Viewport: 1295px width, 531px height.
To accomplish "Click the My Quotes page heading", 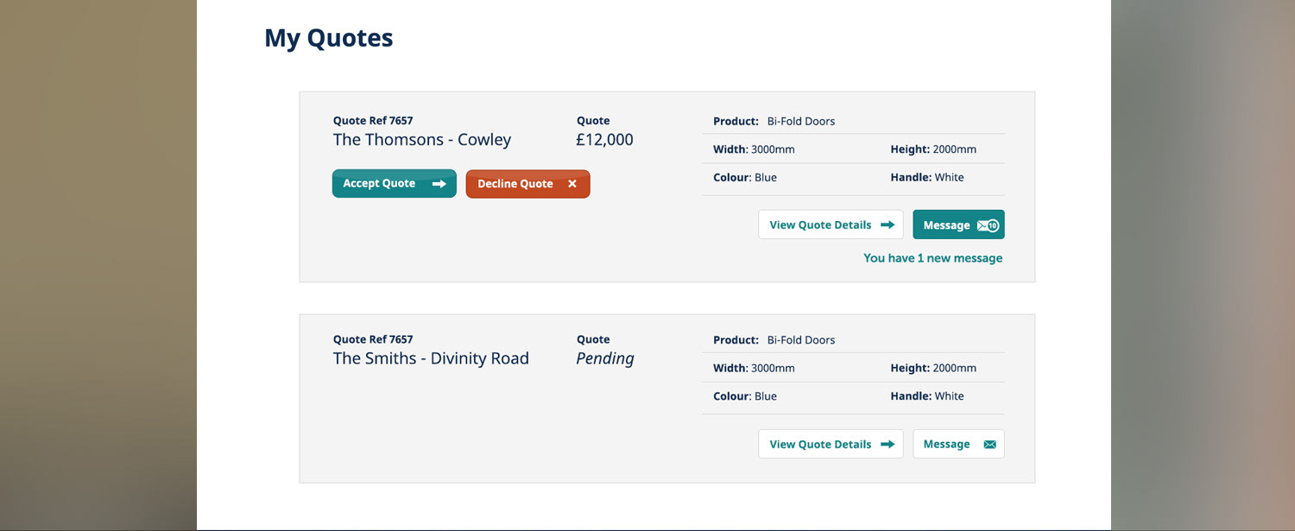I will 328,38.
